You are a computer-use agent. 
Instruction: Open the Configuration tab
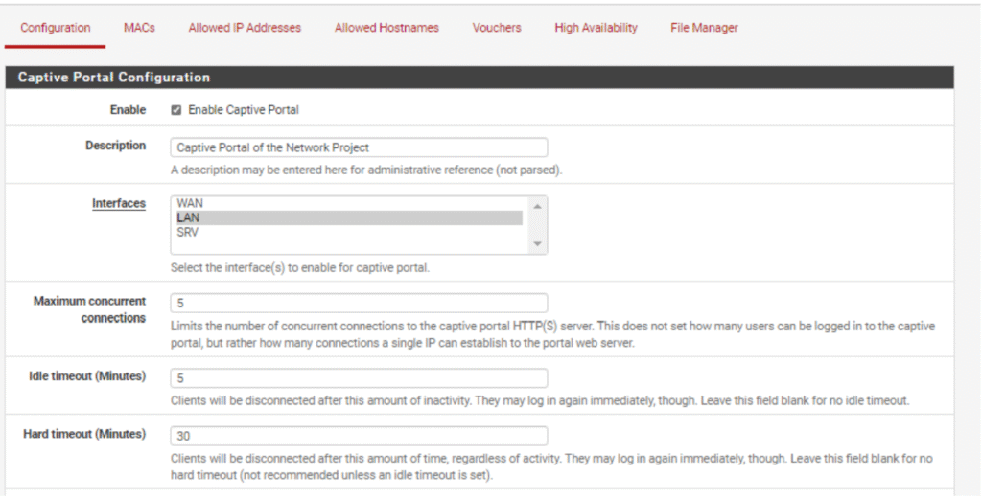(x=56, y=28)
